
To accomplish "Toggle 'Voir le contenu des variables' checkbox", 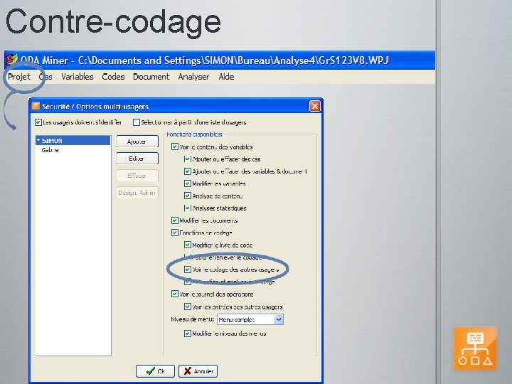I will point(175,147).
